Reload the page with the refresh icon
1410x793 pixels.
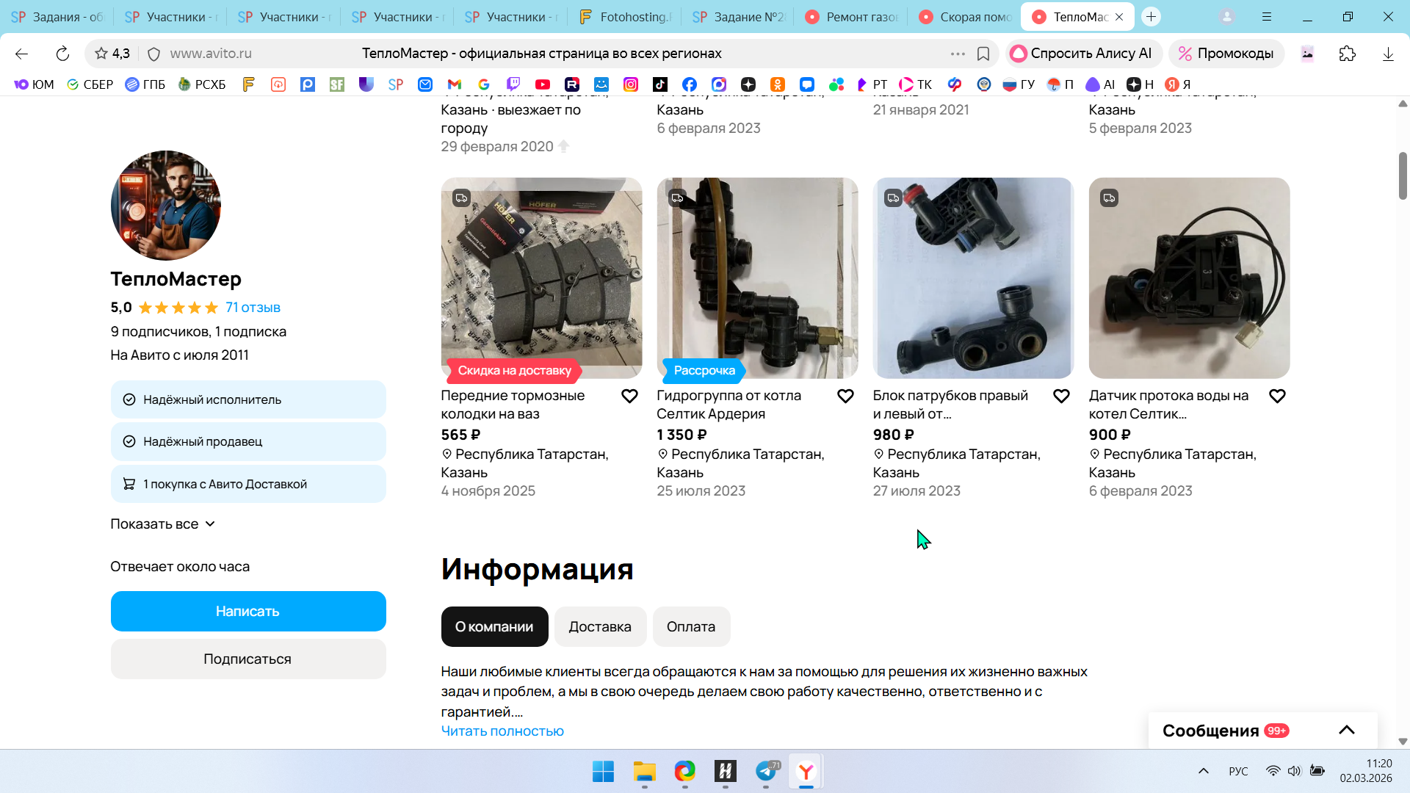pyautogui.click(x=62, y=54)
